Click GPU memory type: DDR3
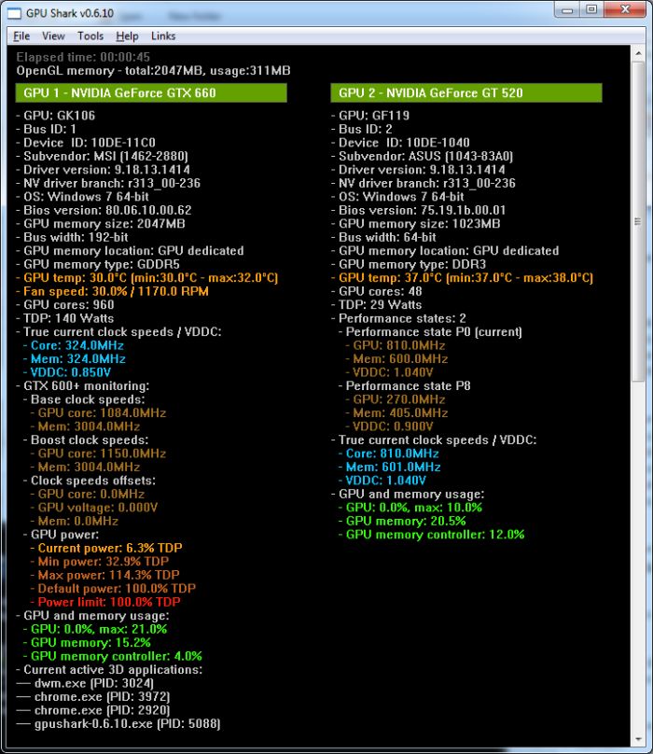Image resolution: width=653 pixels, height=754 pixels. pyautogui.click(x=410, y=264)
